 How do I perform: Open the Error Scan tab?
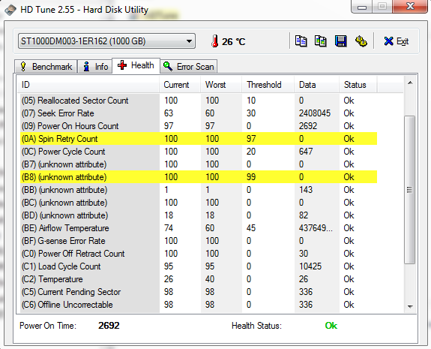click(189, 67)
